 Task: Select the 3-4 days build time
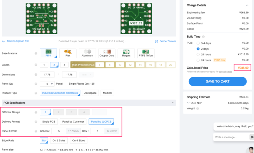(198, 43)
